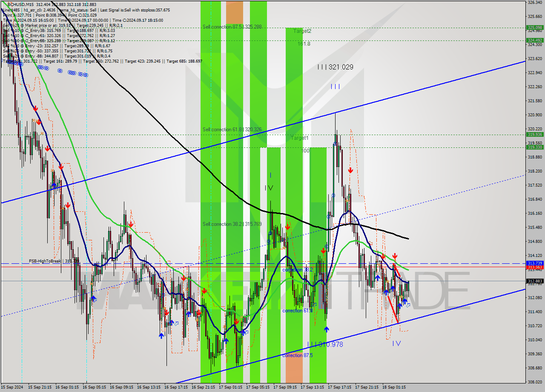Click the '100' Fibonacci level label
Viewport: 545px width, 392px height.
coord(305,151)
